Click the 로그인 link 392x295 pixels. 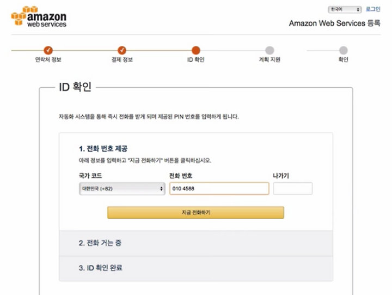tap(373, 9)
